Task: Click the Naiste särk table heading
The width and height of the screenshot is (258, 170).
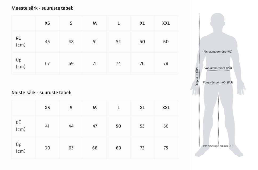Action: point(41,93)
